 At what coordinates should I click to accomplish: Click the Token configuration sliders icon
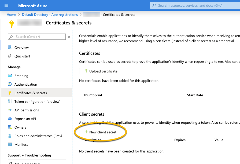10,101
